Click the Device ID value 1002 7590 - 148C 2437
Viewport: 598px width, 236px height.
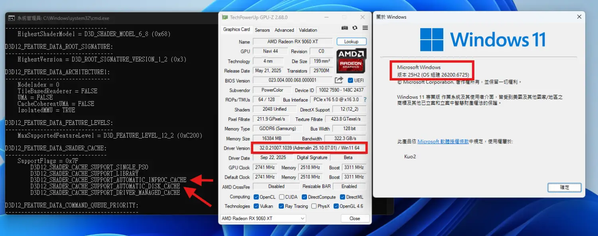click(x=341, y=90)
